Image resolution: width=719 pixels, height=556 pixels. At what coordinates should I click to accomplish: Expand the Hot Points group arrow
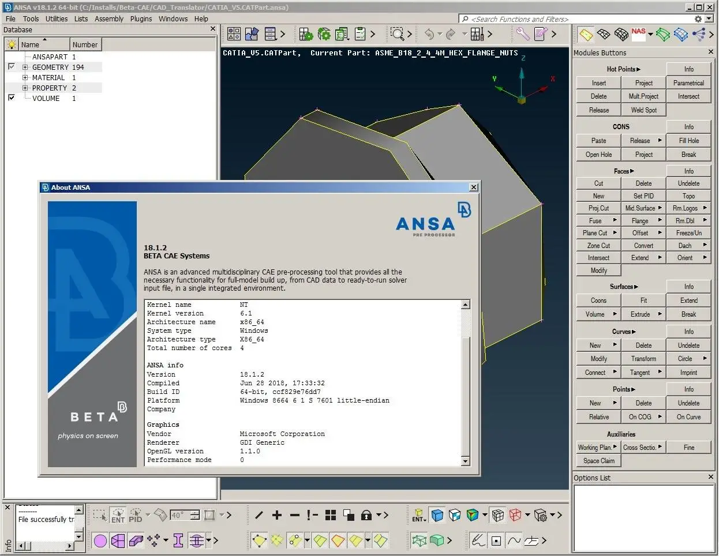click(x=639, y=69)
